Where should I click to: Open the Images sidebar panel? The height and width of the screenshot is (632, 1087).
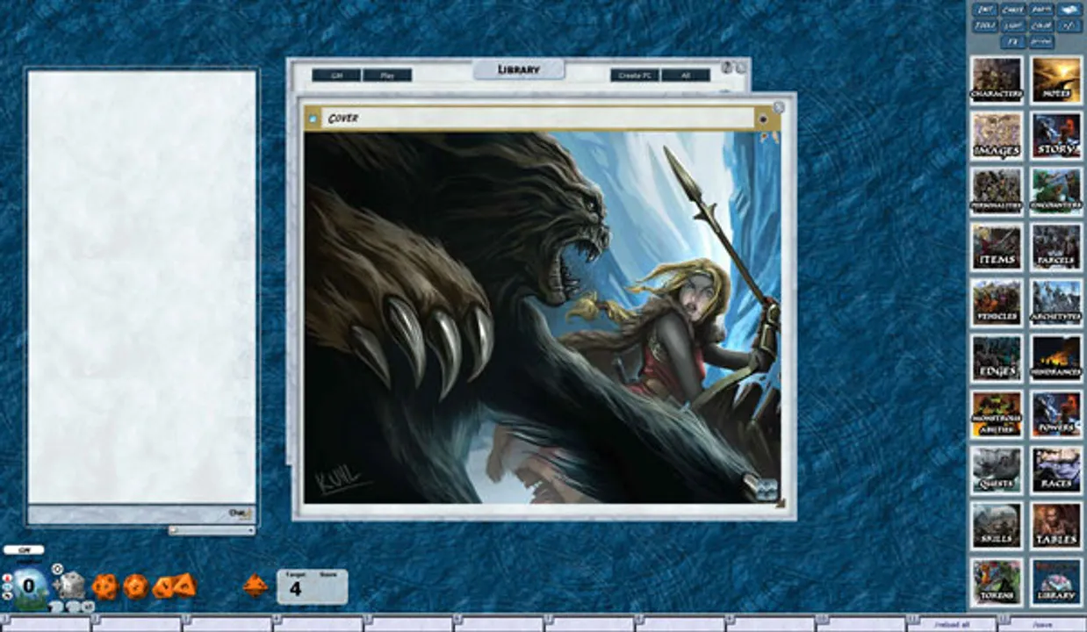[997, 135]
